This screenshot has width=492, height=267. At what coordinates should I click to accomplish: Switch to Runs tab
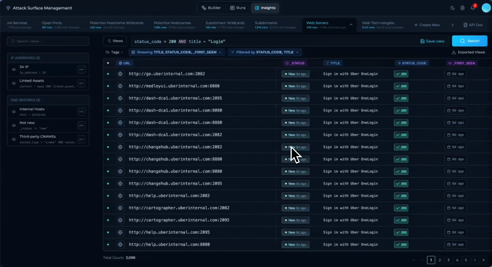(238, 8)
